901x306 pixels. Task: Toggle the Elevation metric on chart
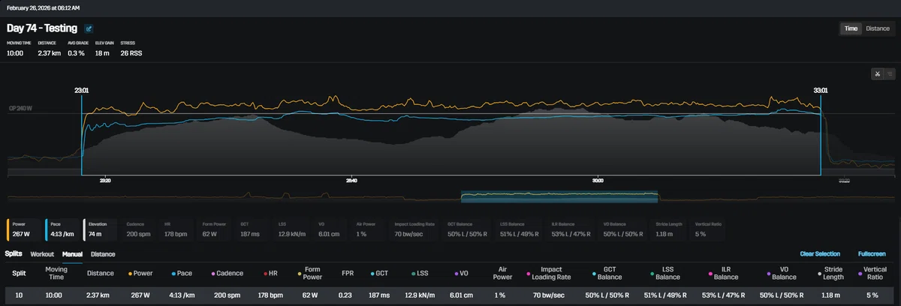101,229
